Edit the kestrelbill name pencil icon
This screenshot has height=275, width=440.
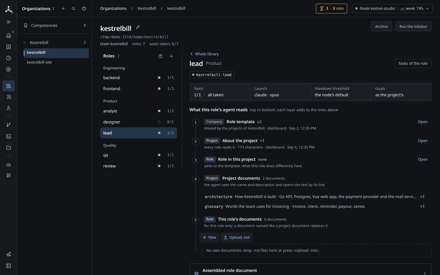point(138,27)
